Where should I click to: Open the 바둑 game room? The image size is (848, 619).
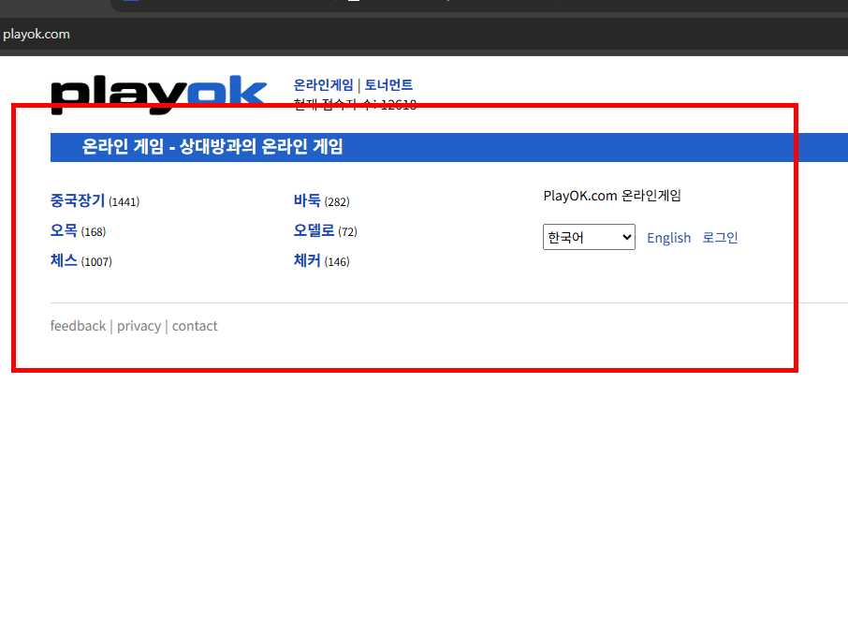click(309, 200)
